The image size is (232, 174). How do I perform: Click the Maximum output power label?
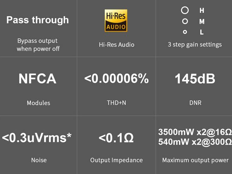195,160
